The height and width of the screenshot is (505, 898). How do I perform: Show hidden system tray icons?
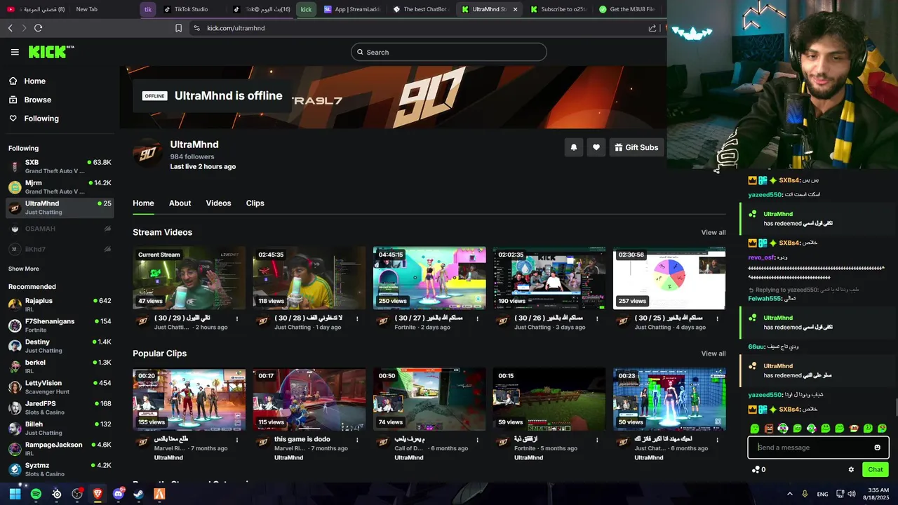click(790, 494)
